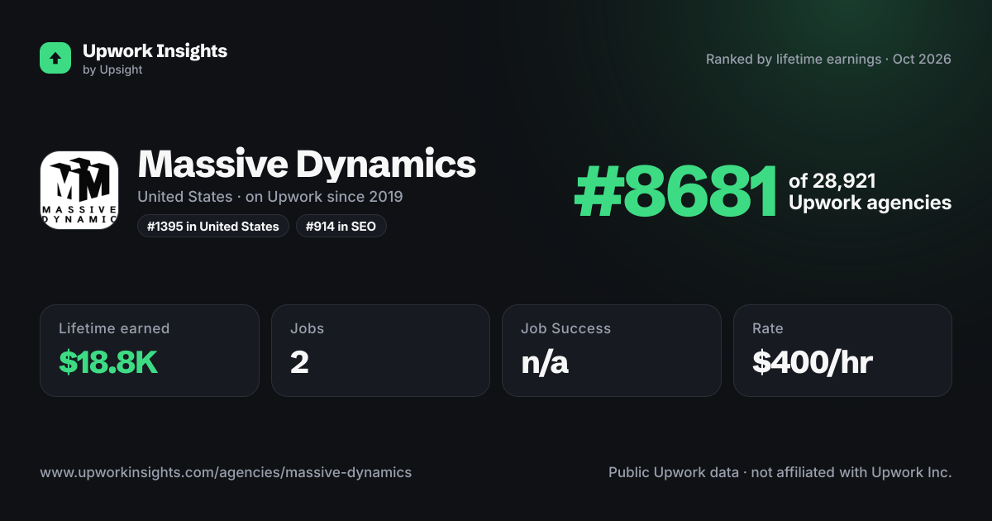Click the 'Public Upwork data' disclaimer text
This screenshot has height=521, width=992.
click(x=780, y=473)
